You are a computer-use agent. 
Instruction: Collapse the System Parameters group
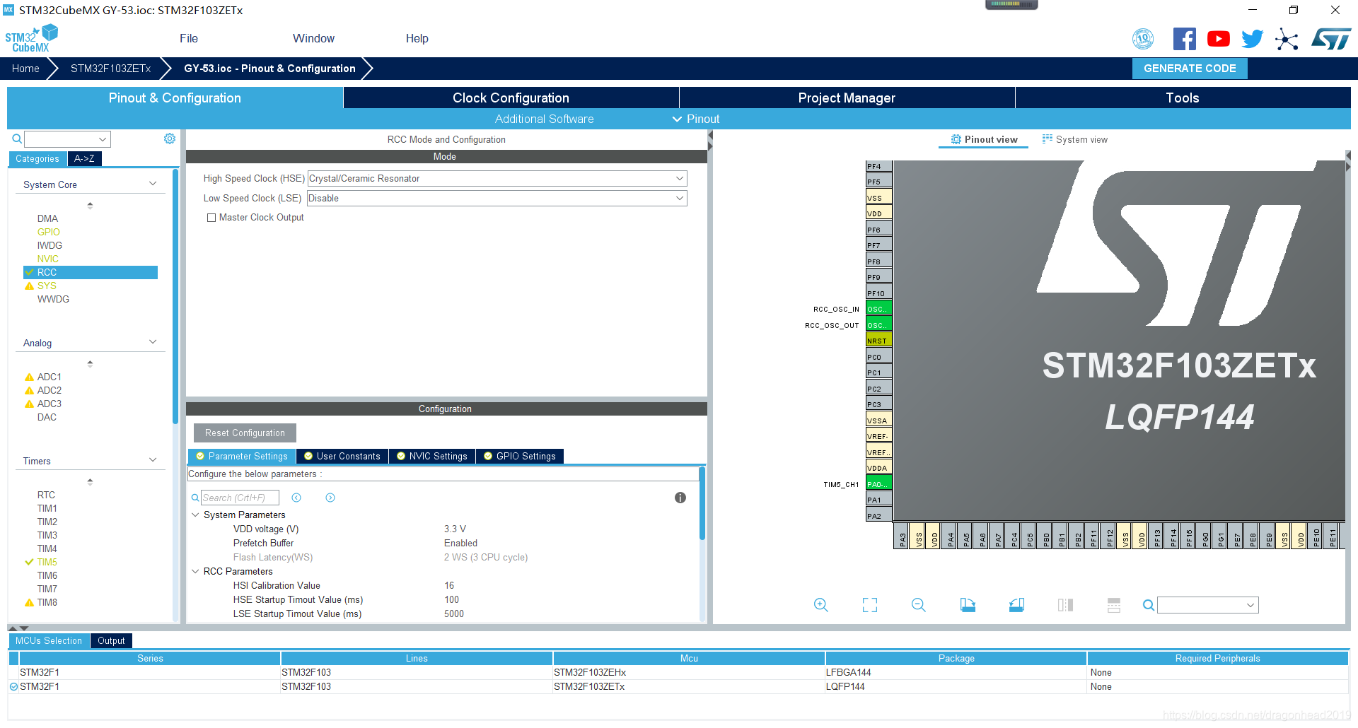[x=195, y=515]
